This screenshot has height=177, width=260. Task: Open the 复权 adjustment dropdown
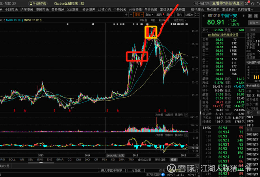tap(139, 15)
